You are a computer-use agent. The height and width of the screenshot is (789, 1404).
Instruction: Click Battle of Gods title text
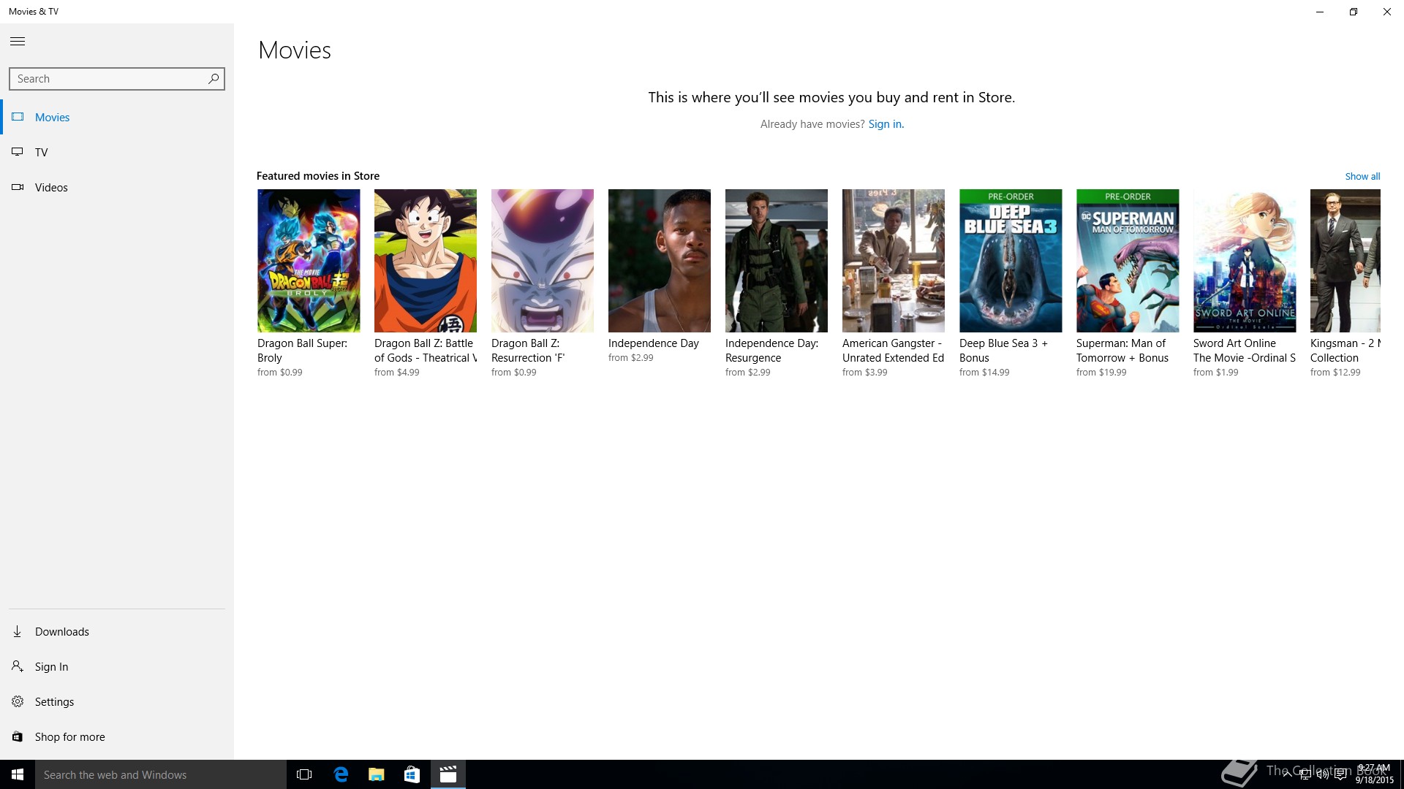(426, 350)
